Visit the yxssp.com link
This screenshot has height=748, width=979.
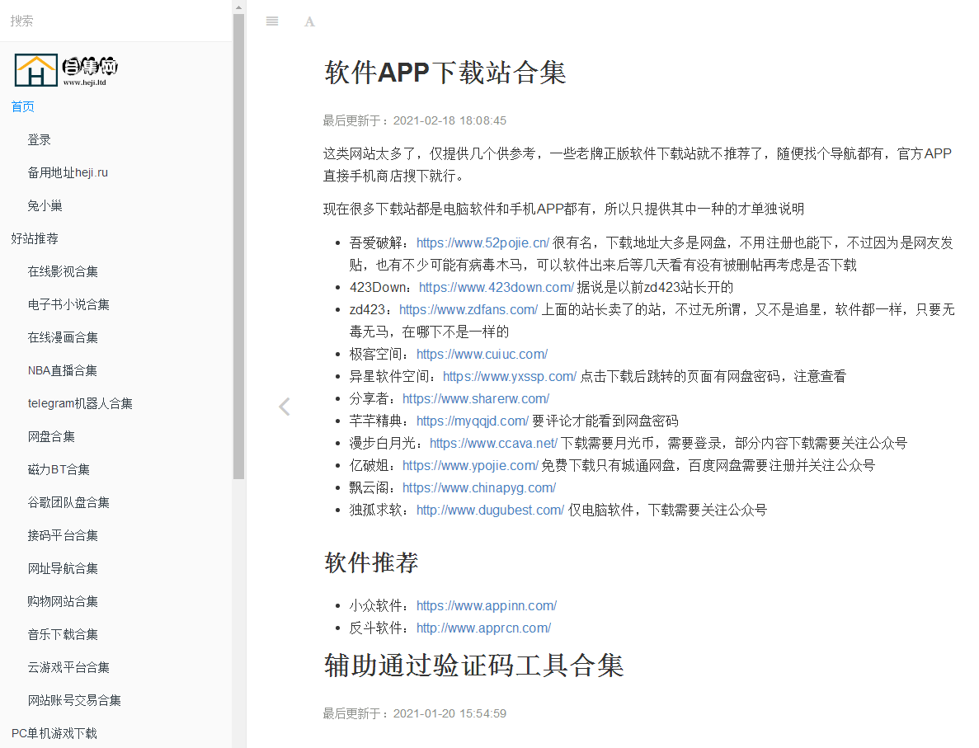pyautogui.click(x=510, y=377)
